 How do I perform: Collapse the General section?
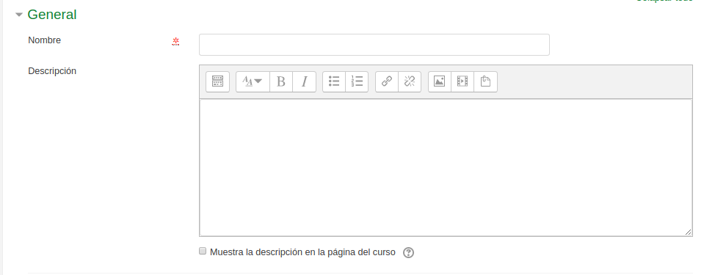18,15
